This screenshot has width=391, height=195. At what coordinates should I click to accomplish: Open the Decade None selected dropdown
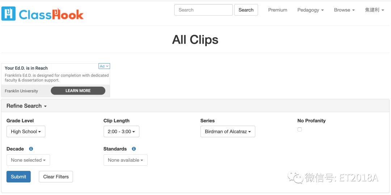pyautogui.click(x=28, y=160)
